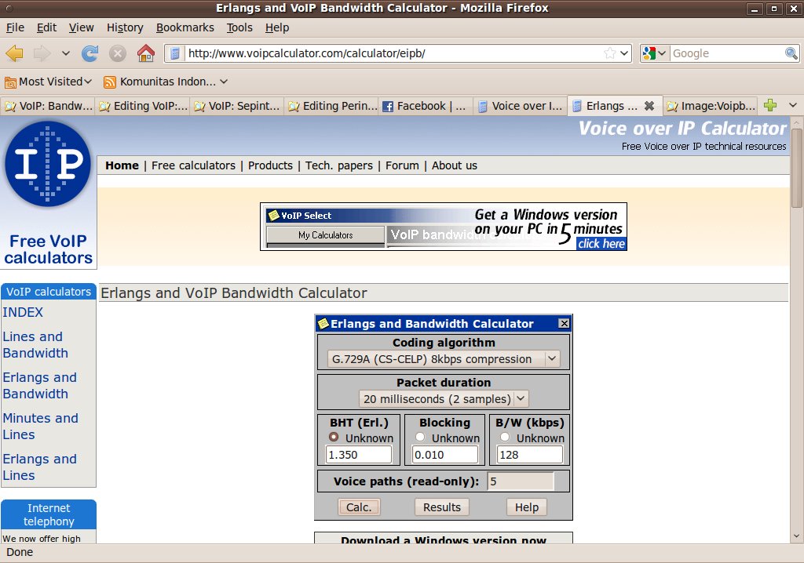Image resolution: width=804 pixels, height=563 pixels.
Task: Select Blocking Unknown radio button
Action: (x=420, y=437)
